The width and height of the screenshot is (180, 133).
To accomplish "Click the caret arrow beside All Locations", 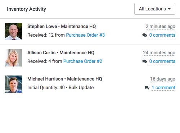I will pyautogui.click(x=169, y=9).
